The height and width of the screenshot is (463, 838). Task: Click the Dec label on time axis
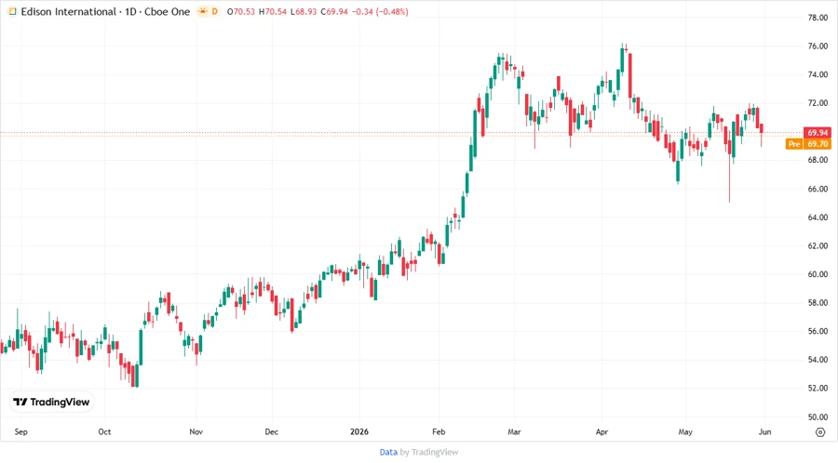coord(272,431)
